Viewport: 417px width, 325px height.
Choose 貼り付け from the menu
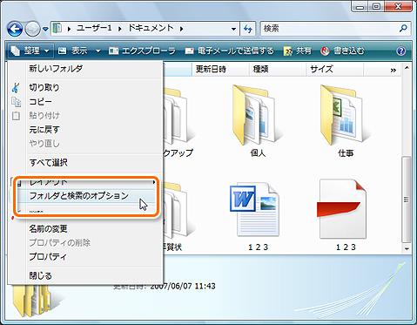85,116
